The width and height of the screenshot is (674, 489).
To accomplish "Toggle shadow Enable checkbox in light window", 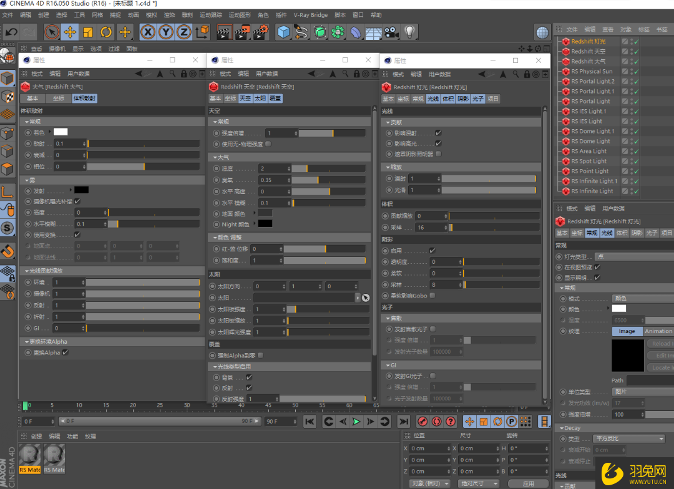I will click(x=432, y=251).
